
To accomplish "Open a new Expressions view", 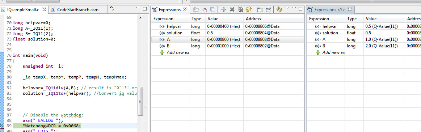I will (260, 10).
